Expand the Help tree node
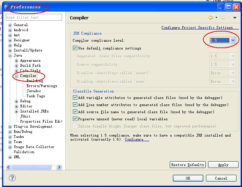242x187 pixels. point(10,45)
